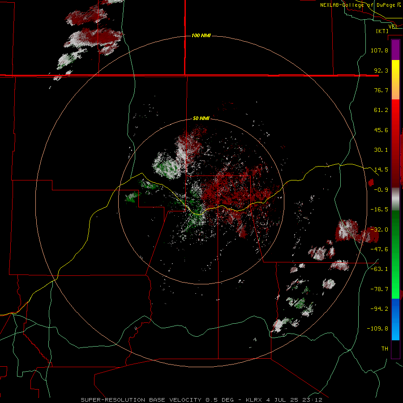
Task: Select the 92.3 scale value
Action: pyautogui.click(x=381, y=70)
